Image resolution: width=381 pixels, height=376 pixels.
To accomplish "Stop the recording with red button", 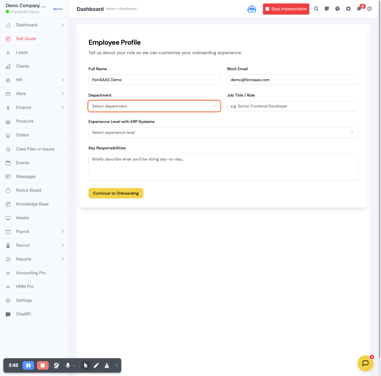I will (43, 365).
